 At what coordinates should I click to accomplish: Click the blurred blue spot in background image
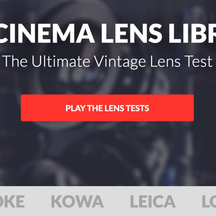click(171, 174)
